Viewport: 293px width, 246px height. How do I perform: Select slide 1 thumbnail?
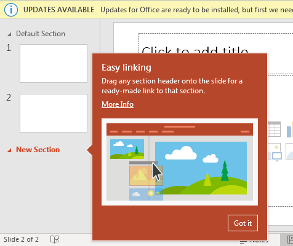point(54,64)
